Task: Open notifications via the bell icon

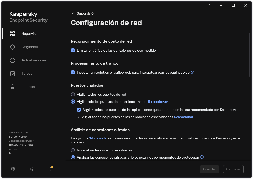Action: coord(51,169)
